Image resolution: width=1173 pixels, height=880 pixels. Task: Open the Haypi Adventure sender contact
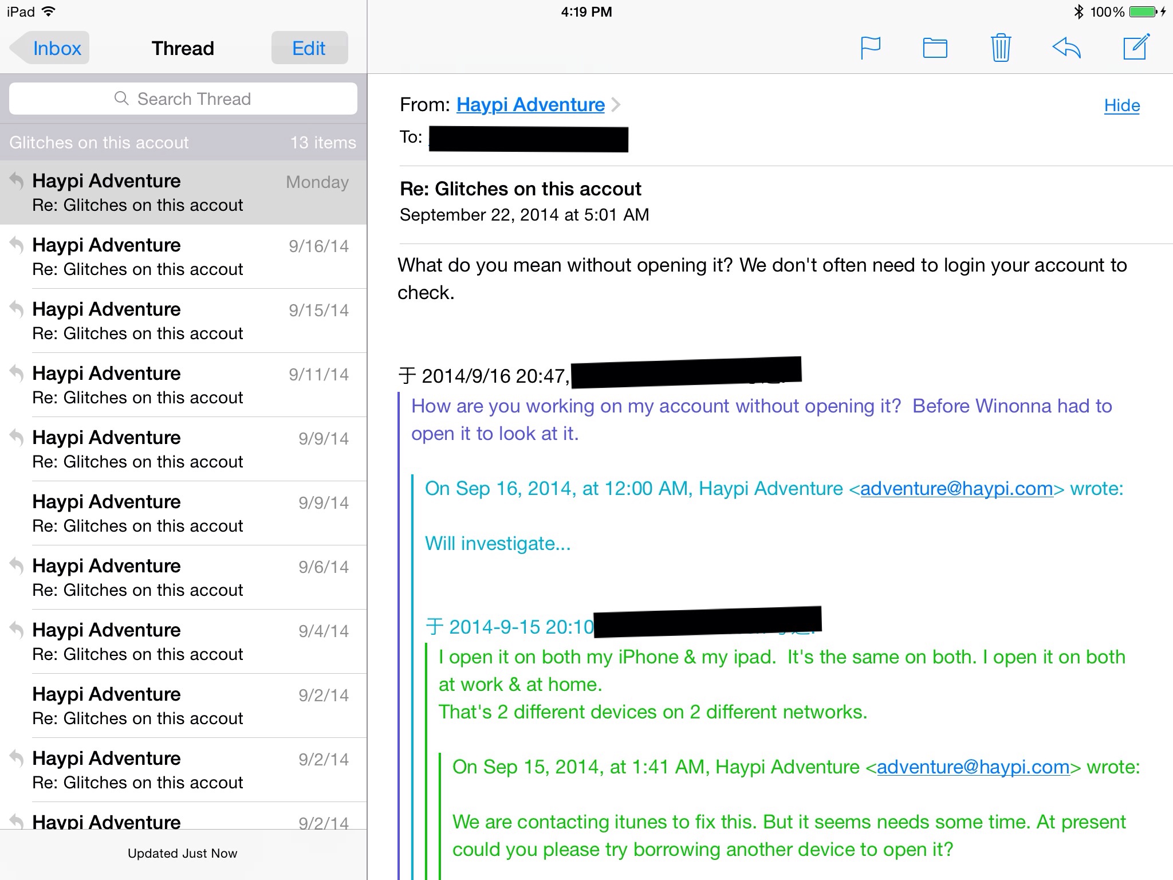(x=530, y=105)
